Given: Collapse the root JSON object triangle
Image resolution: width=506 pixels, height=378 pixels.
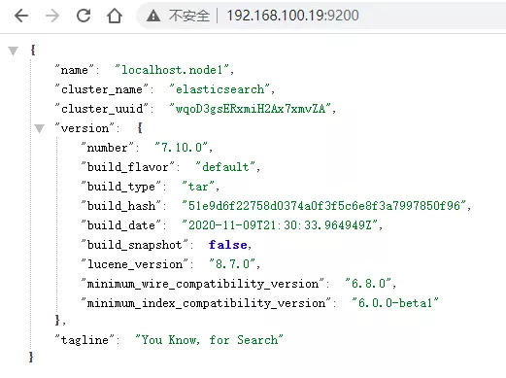Looking at the screenshot, I should click(14, 51).
